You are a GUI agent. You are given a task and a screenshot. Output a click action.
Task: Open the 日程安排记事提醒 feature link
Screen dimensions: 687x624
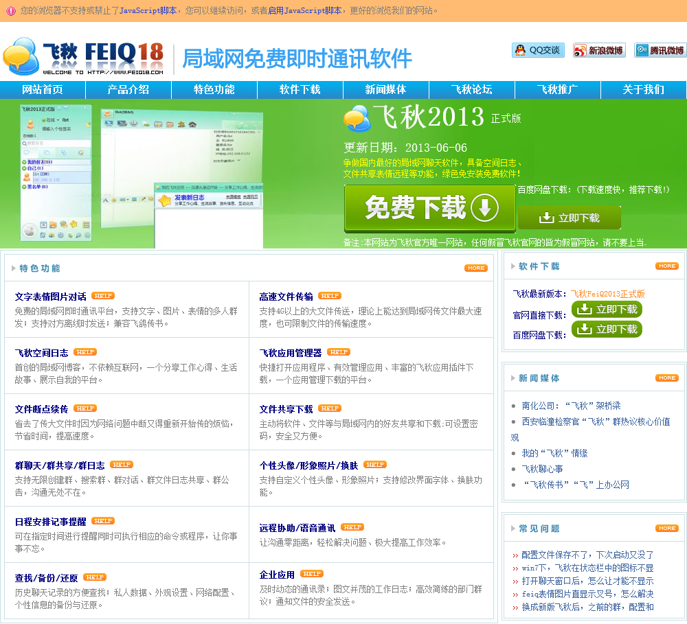coord(50,522)
